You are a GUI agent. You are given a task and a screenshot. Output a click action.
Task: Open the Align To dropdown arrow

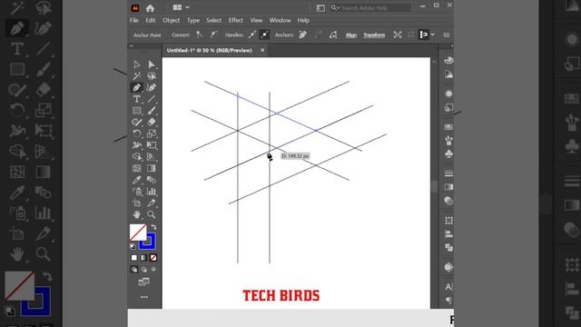tap(432, 35)
